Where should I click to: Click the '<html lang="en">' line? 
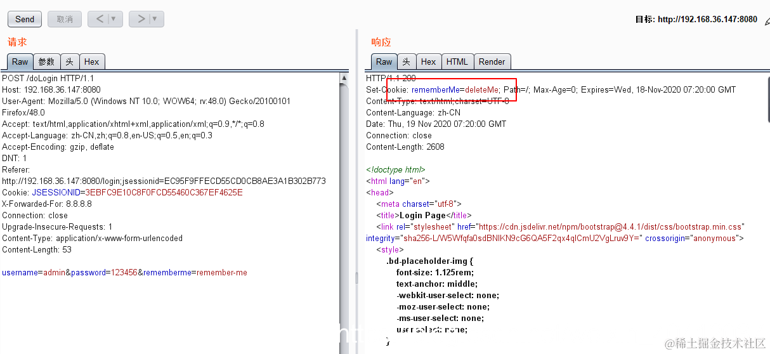tap(398, 181)
